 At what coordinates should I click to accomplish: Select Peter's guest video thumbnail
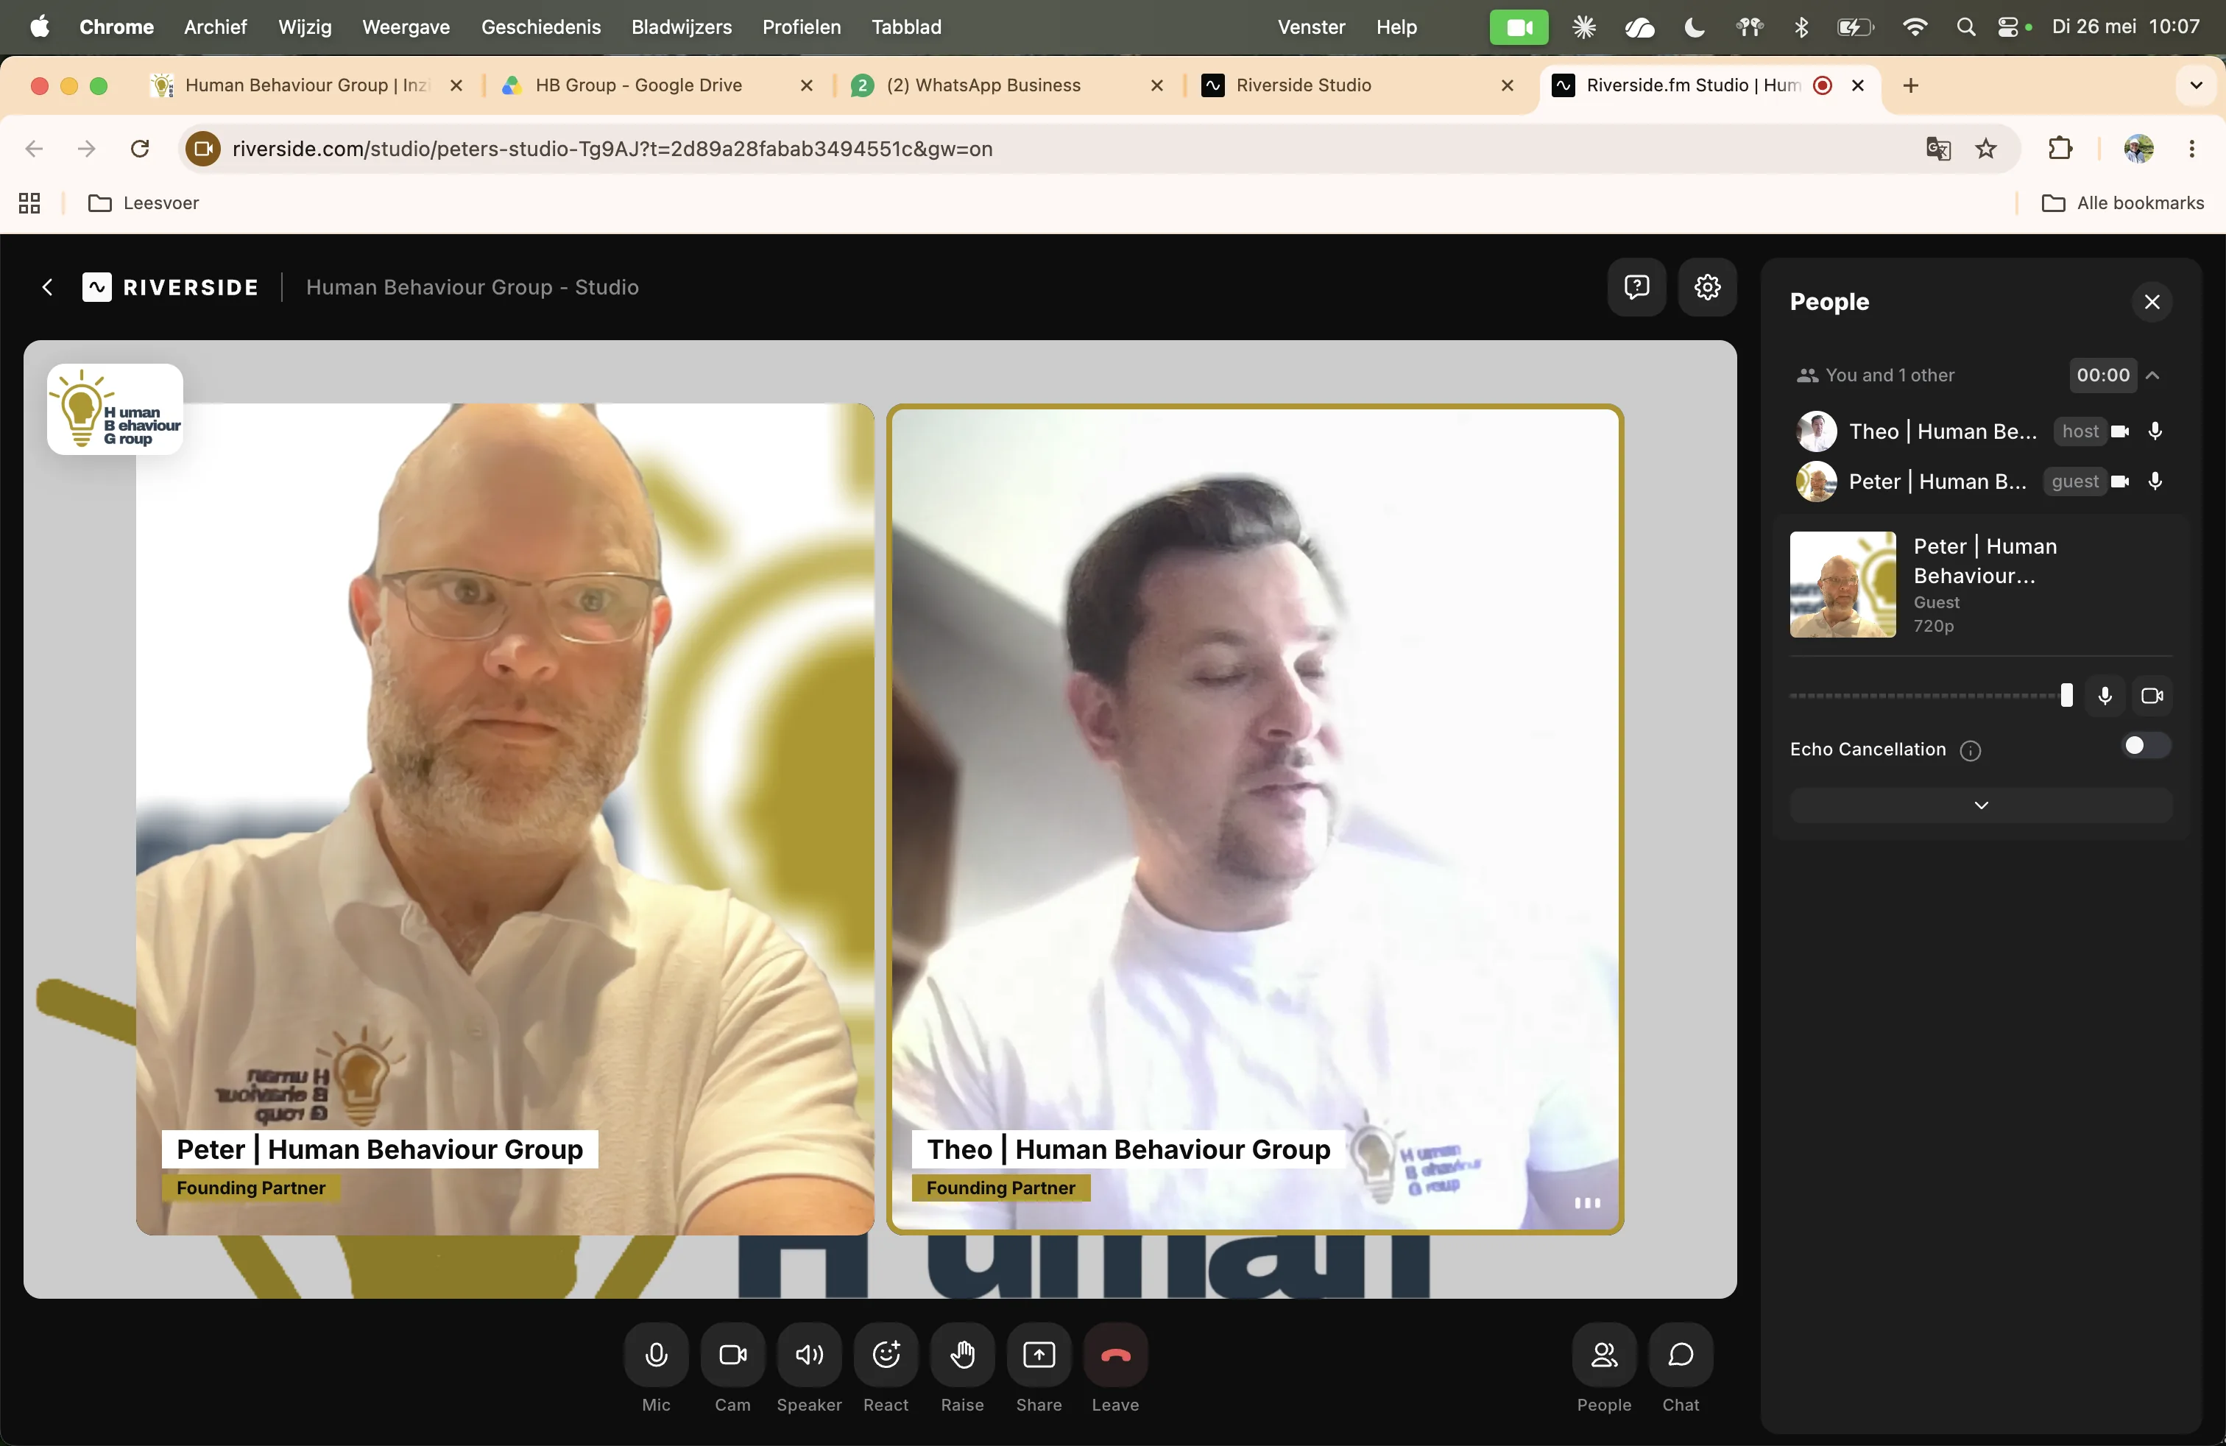[1842, 585]
